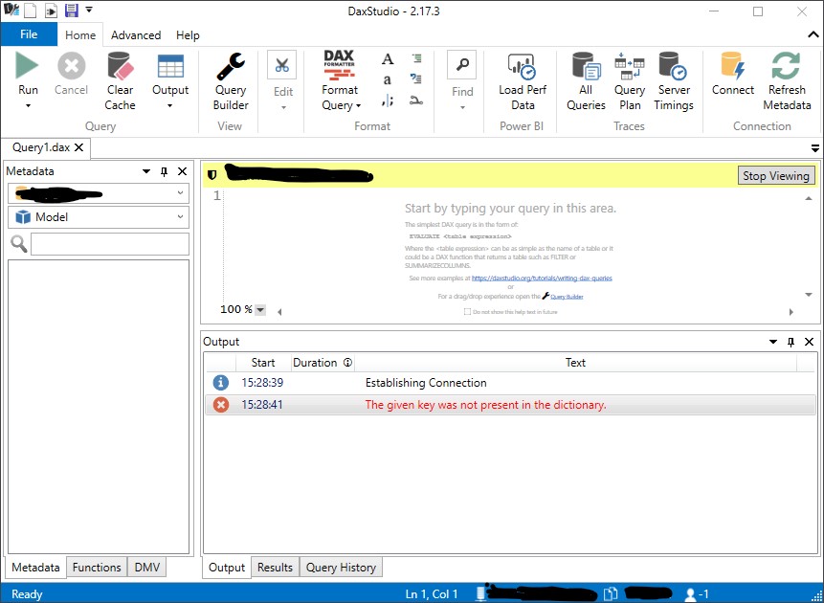This screenshot has width=824, height=603.
Task: Clear the cache
Action: tap(119, 81)
